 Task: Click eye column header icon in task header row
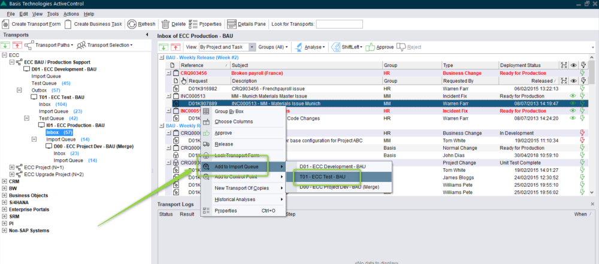pyautogui.click(x=573, y=65)
